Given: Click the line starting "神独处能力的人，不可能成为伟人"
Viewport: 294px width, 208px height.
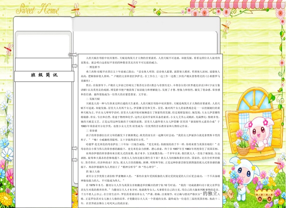Looking at the screenshot, I should 103,181.
